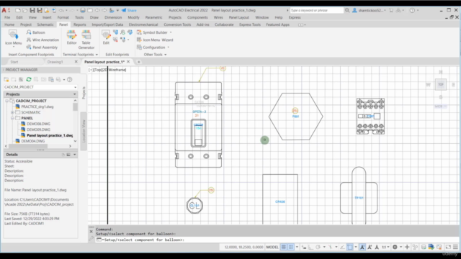461x259 pixels.
Task: Open the Projects section dropdown
Action: click(74, 94)
